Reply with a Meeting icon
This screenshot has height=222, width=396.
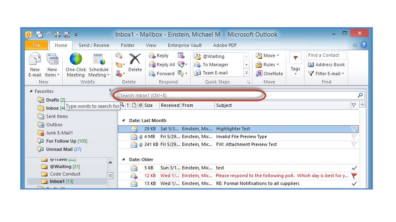point(181,55)
